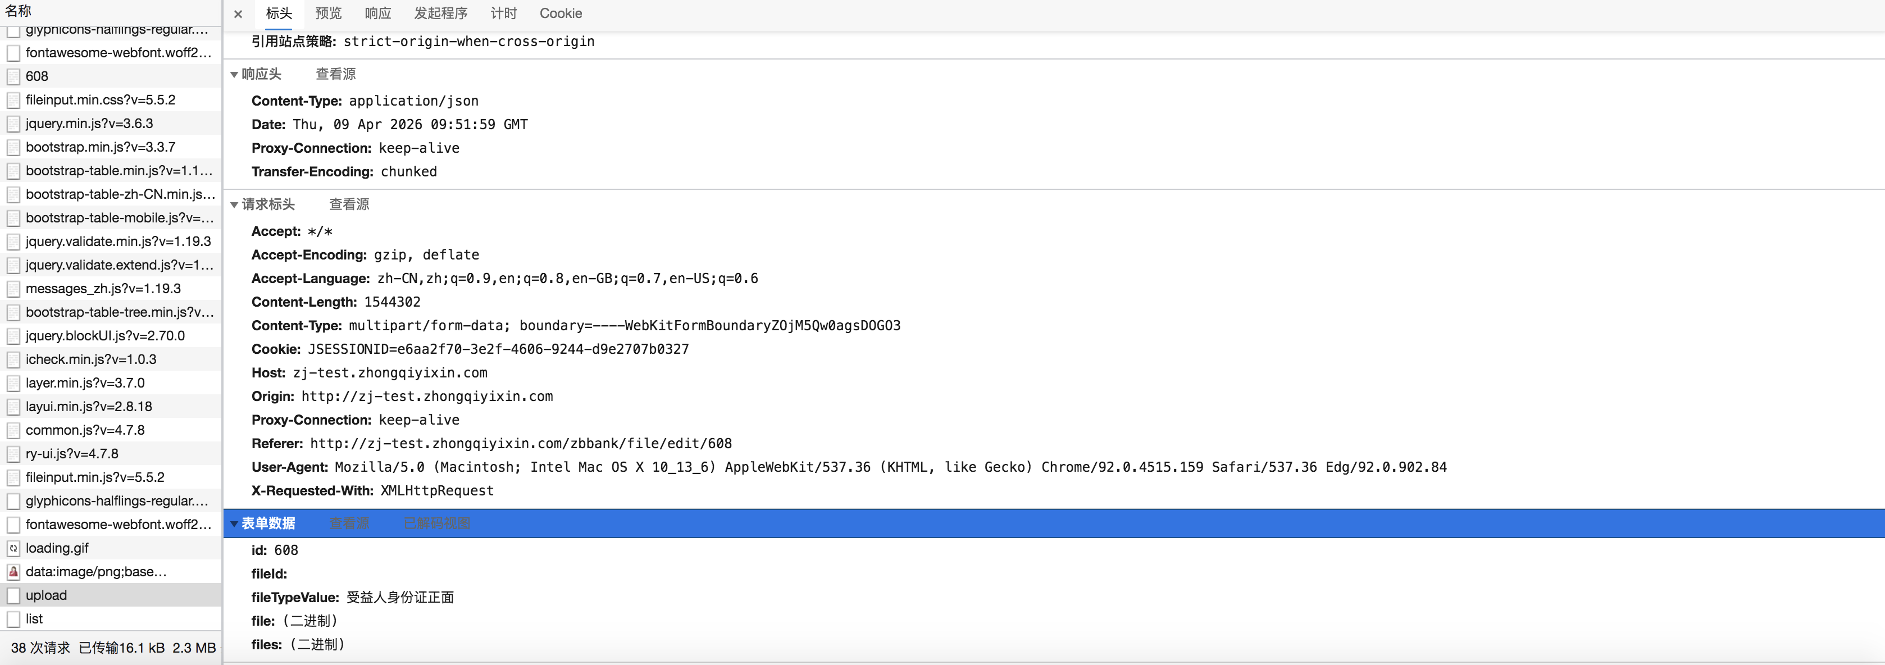Close the request details panel
The height and width of the screenshot is (665, 1885).
[x=238, y=14]
